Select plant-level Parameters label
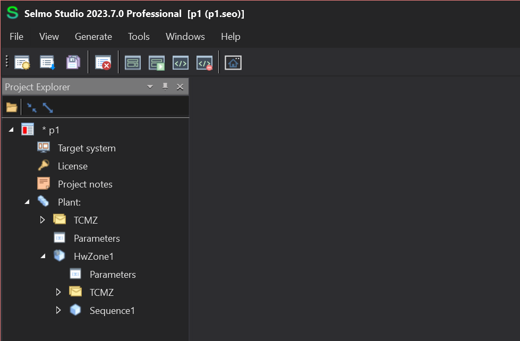This screenshot has width=520, height=341. tap(97, 238)
